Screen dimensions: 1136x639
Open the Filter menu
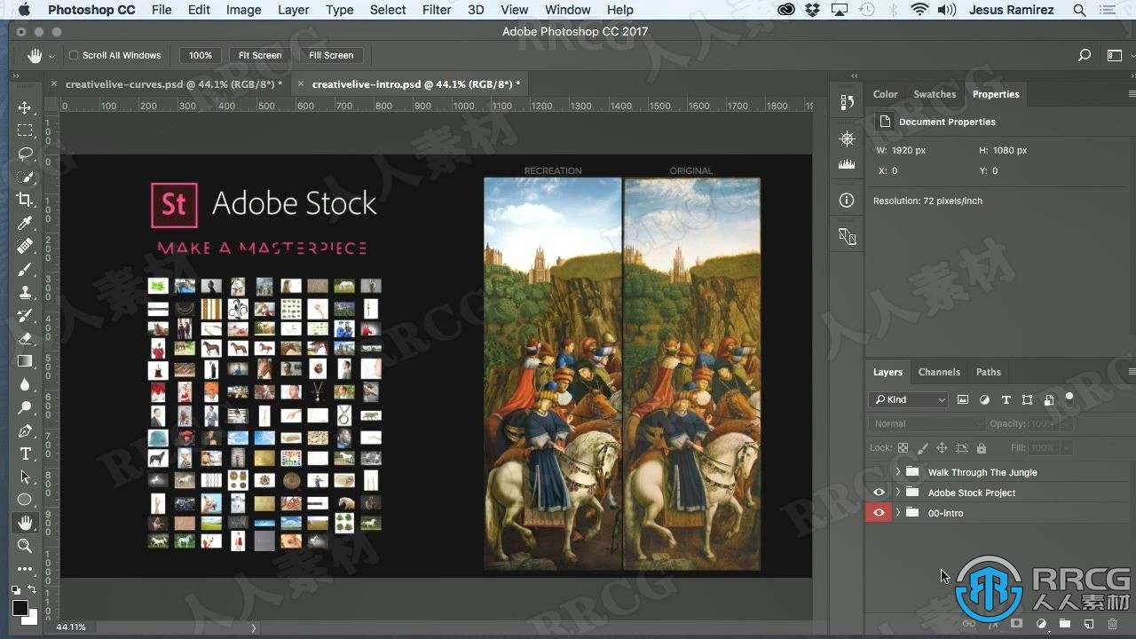coord(437,10)
